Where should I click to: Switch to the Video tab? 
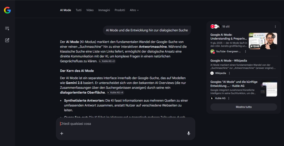(90, 10)
